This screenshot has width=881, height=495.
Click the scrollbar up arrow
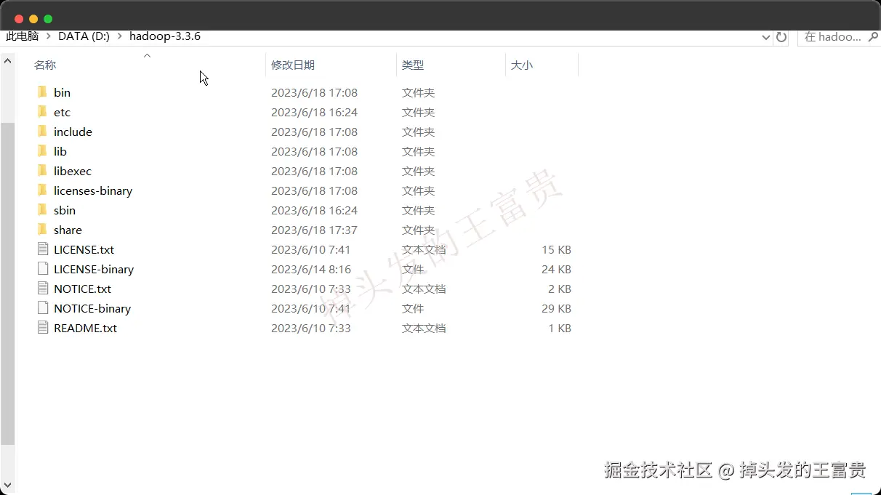(7, 61)
